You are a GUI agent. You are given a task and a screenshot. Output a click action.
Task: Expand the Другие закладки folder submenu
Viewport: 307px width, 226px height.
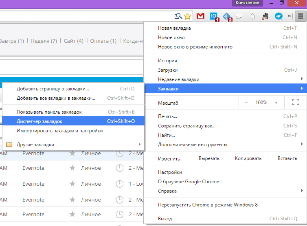click(x=73, y=145)
